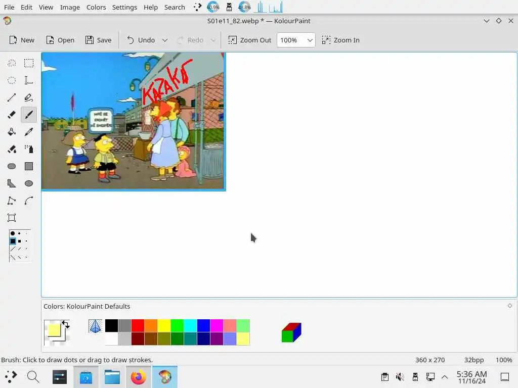Select the Connected Lines tool
The width and height of the screenshot is (518, 388).
coord(12,200)
